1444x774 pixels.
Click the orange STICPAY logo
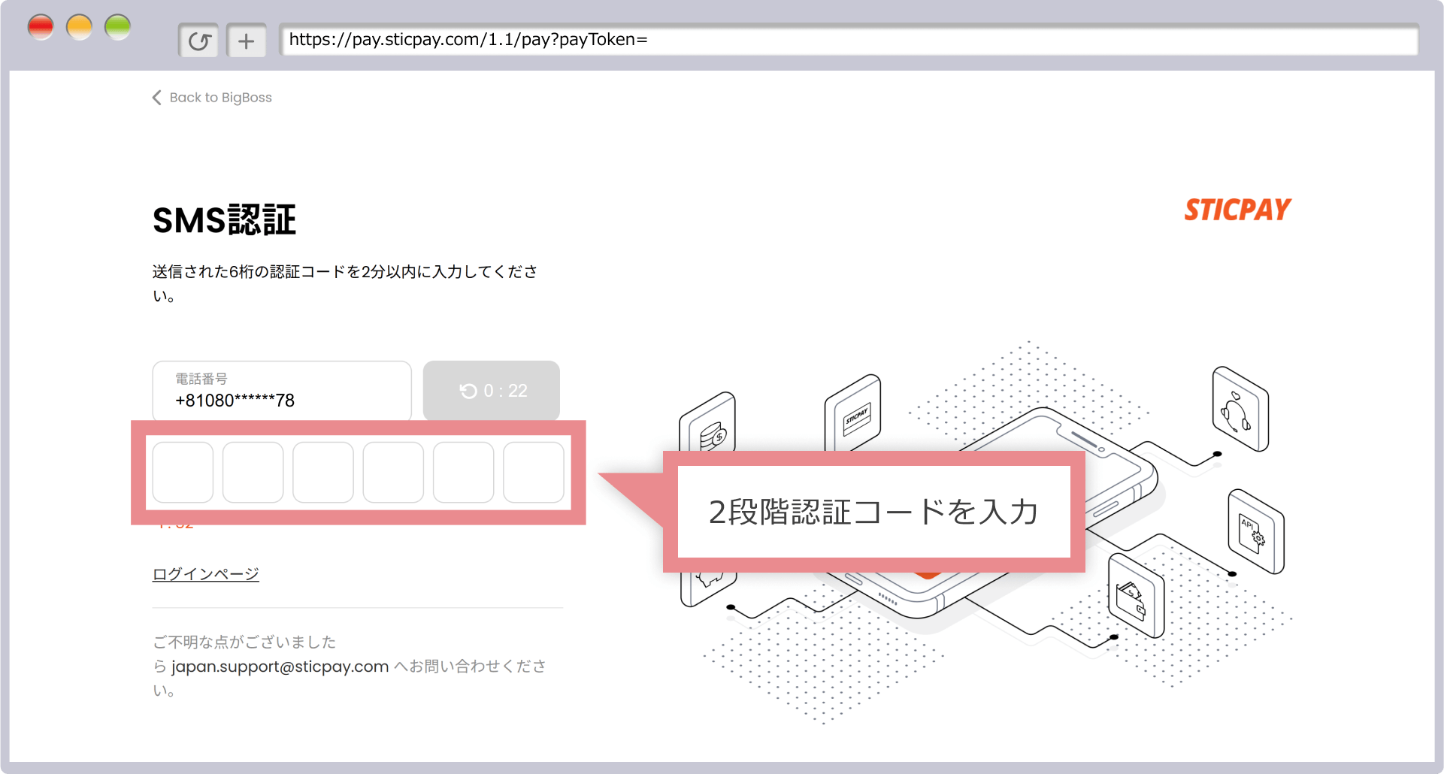1237,210
